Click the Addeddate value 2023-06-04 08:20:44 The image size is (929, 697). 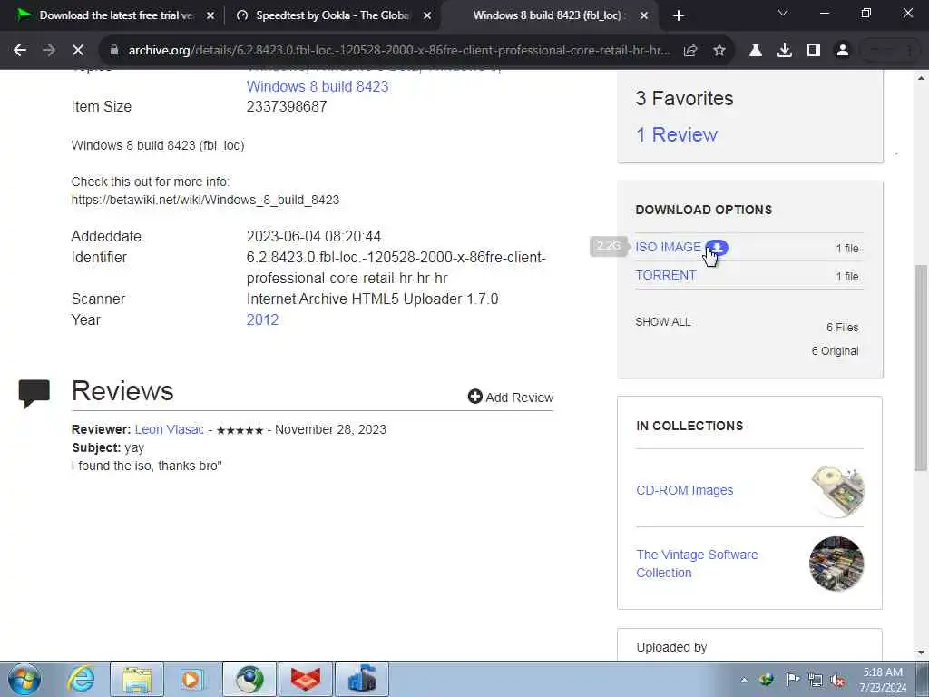[314, 237]
